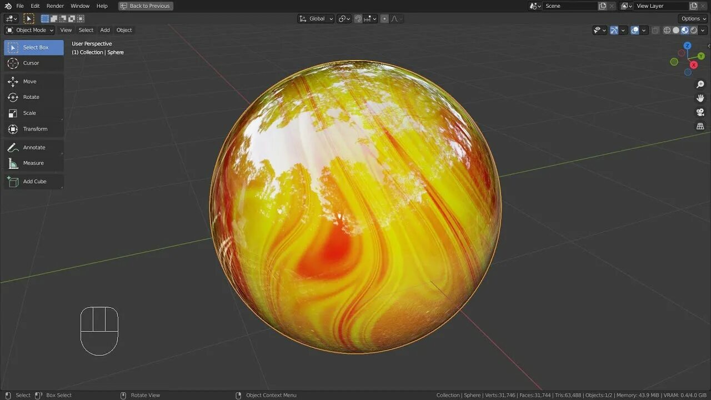This screenshot has width=711, height=400.
Task: Open the Snapping options dropdown
Action: [x=374, y=18]
